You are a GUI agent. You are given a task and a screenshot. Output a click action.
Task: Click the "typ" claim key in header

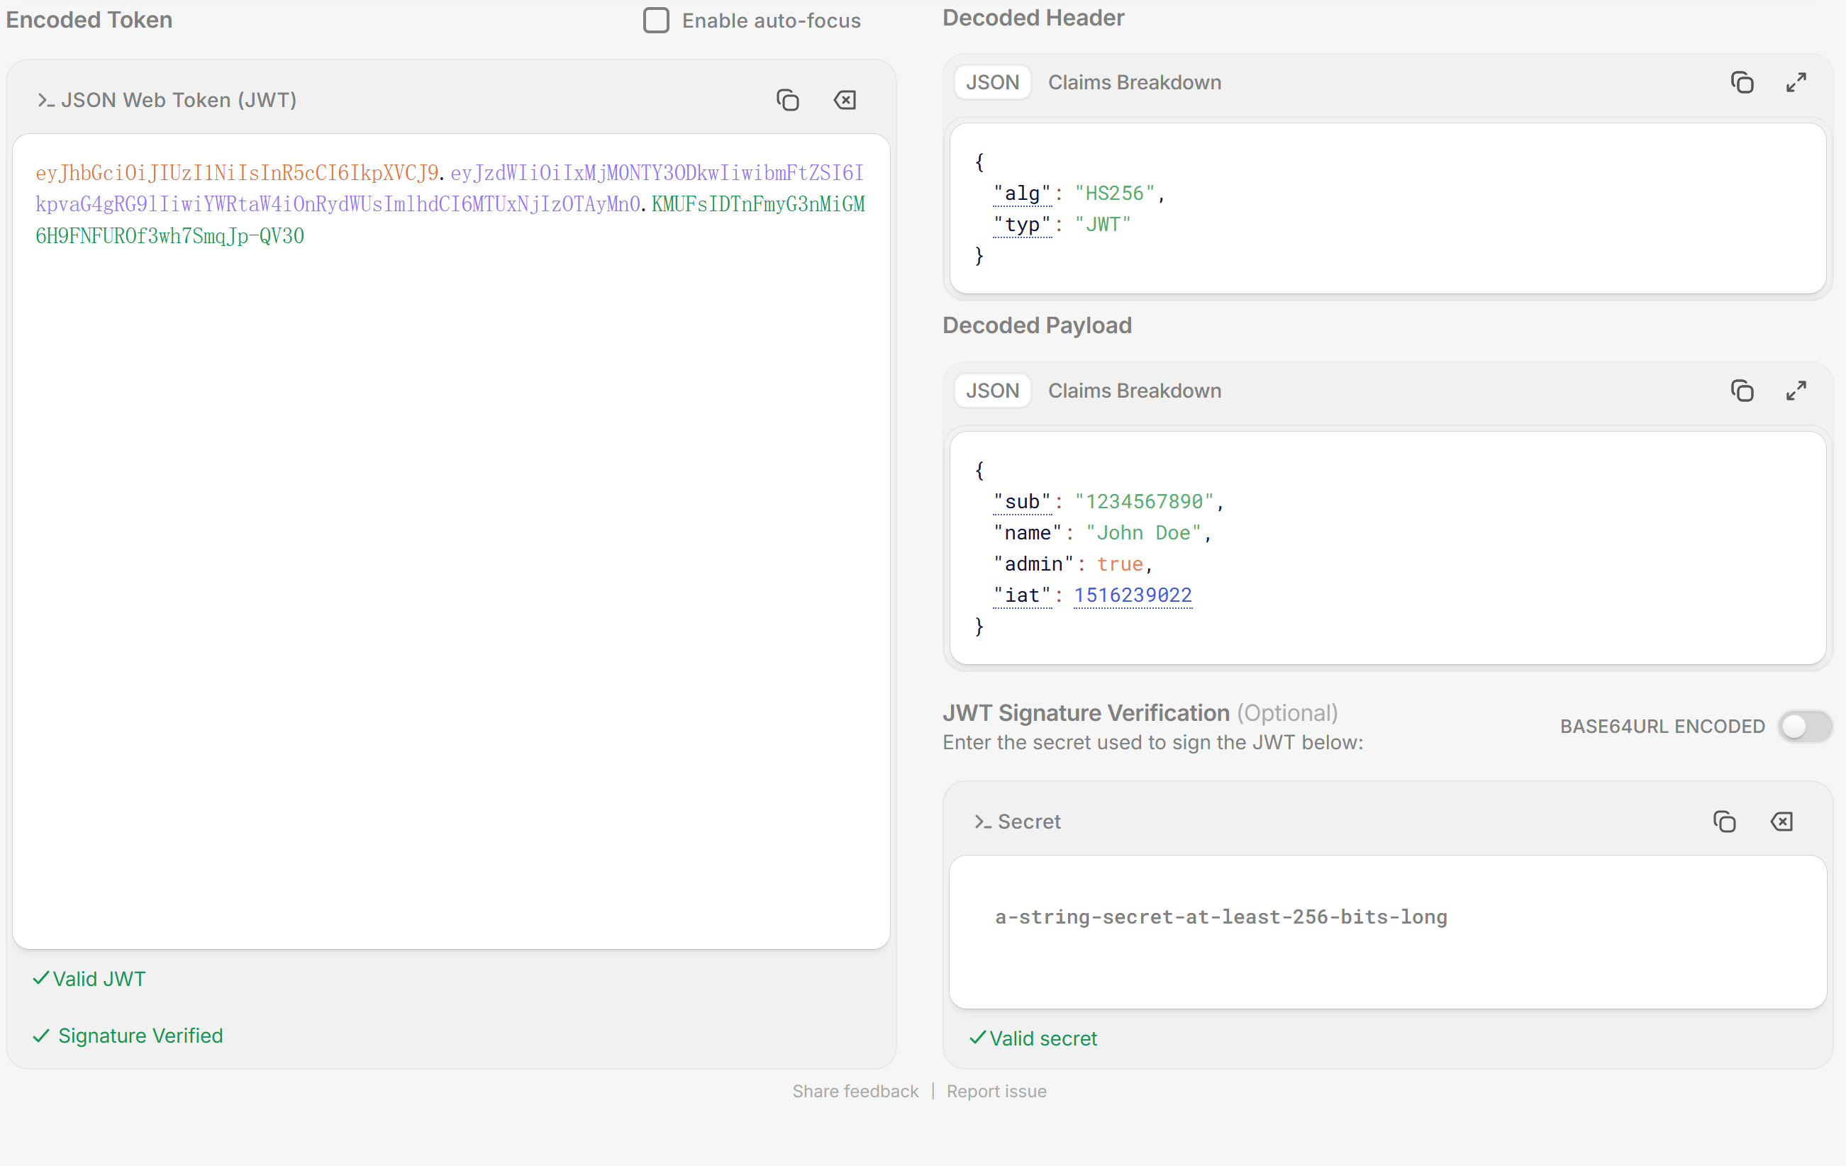(x=1022, y=225)
